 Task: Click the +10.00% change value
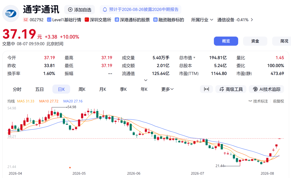click(x=70, y=37)
